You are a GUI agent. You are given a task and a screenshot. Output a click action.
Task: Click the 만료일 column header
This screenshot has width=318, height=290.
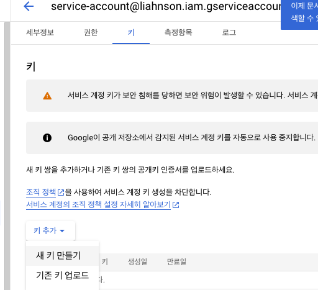click(x=176, y=261)
